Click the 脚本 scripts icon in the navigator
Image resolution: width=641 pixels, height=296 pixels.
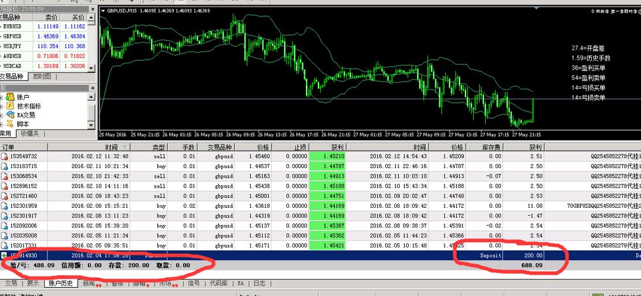coord(10,124)
